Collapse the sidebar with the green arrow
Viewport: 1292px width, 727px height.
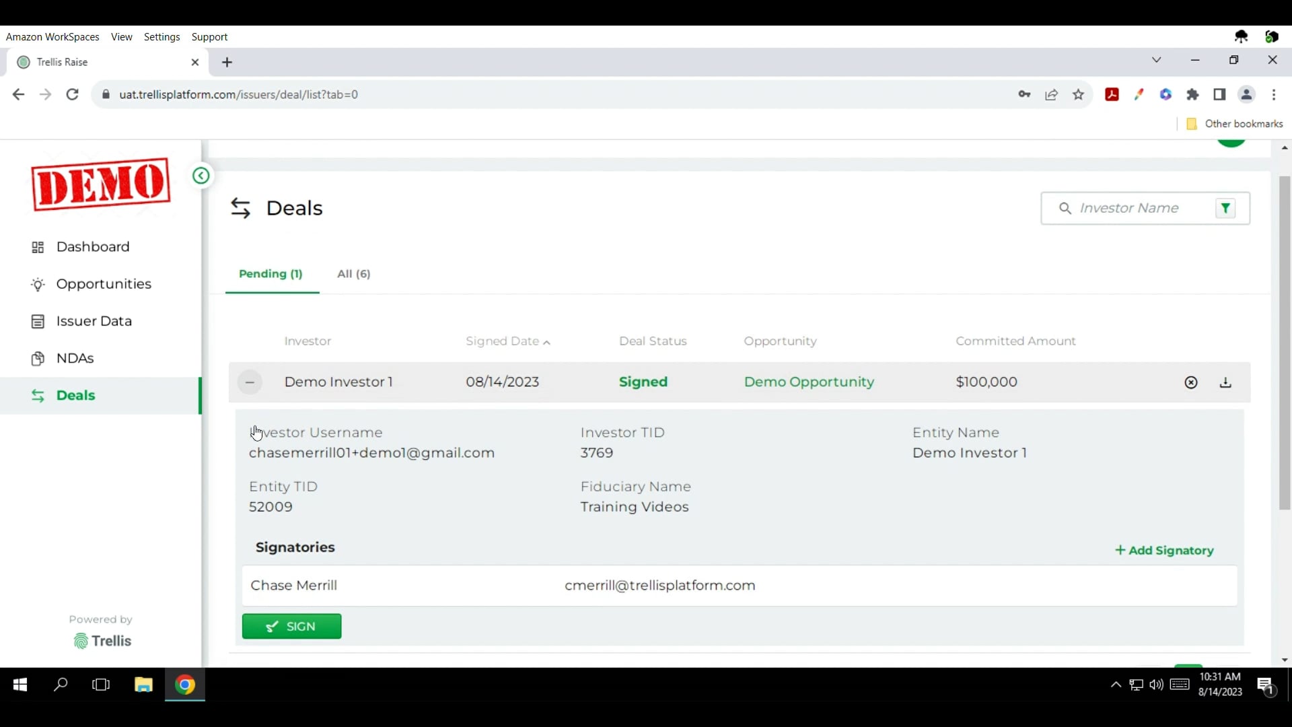(201, 176)
